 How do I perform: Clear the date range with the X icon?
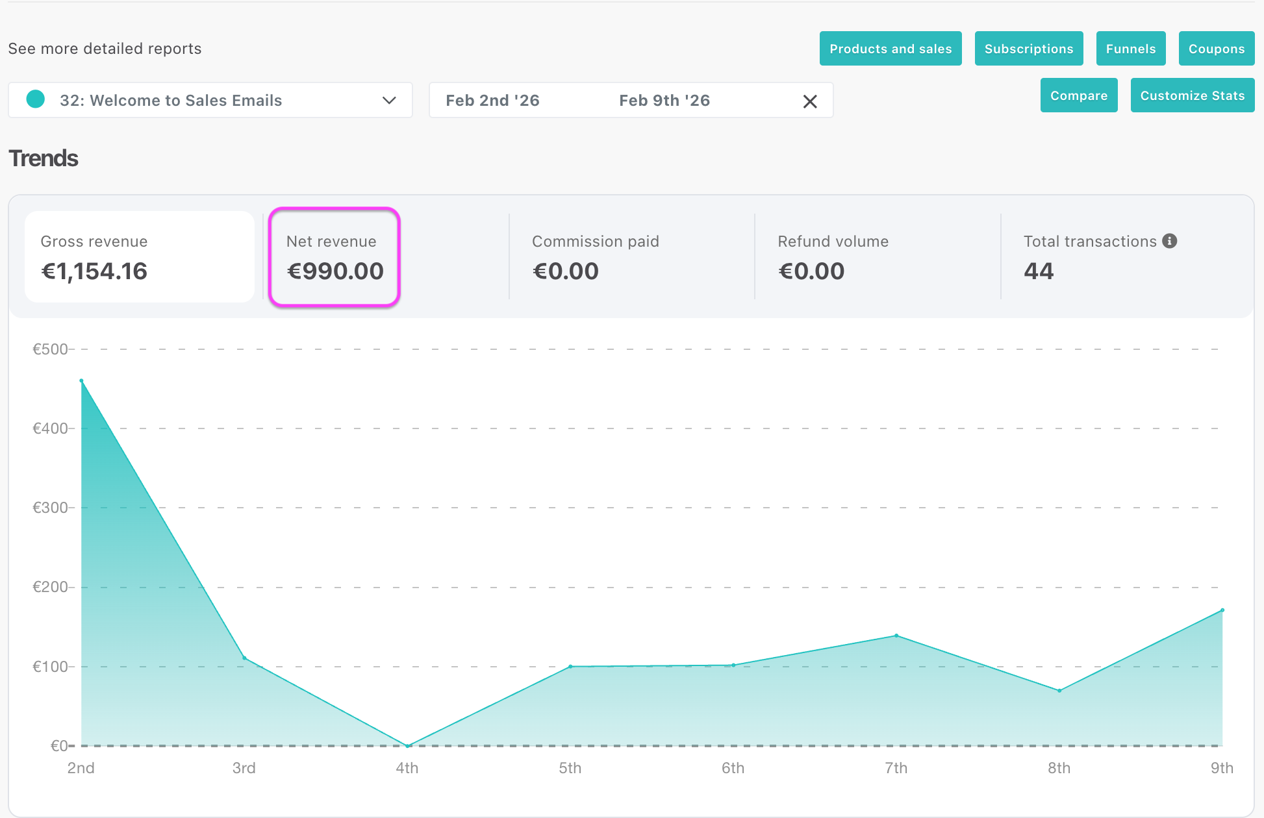click(810, 101)
